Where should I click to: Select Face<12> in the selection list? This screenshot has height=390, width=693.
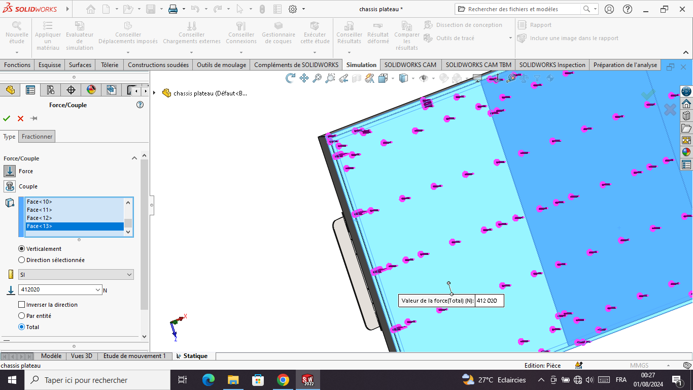[75, 218]
